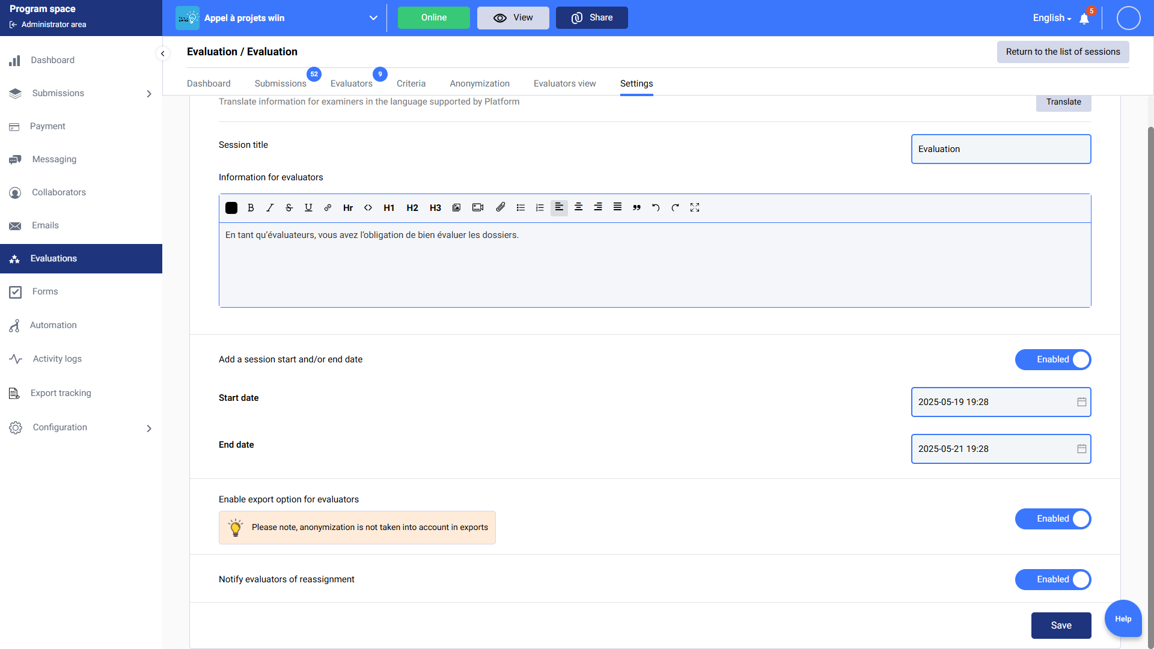
Task: Open the notifications bell
Action: [x=1084, y=19]
